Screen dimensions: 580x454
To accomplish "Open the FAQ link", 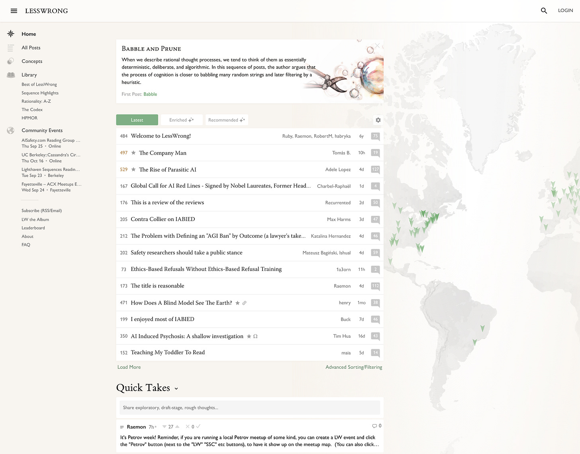I will tap(26, 245).
